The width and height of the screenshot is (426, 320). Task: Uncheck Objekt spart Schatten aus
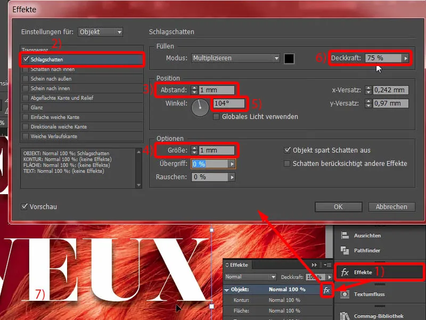pos(287,150)
